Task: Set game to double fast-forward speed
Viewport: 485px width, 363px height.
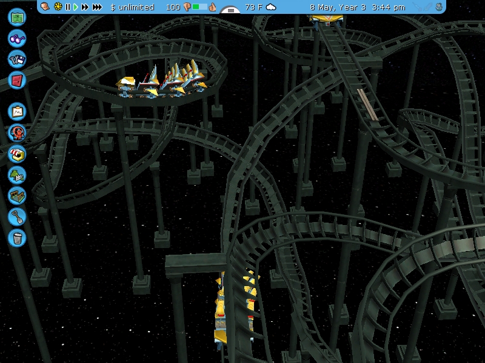Action: coord(85,7)
